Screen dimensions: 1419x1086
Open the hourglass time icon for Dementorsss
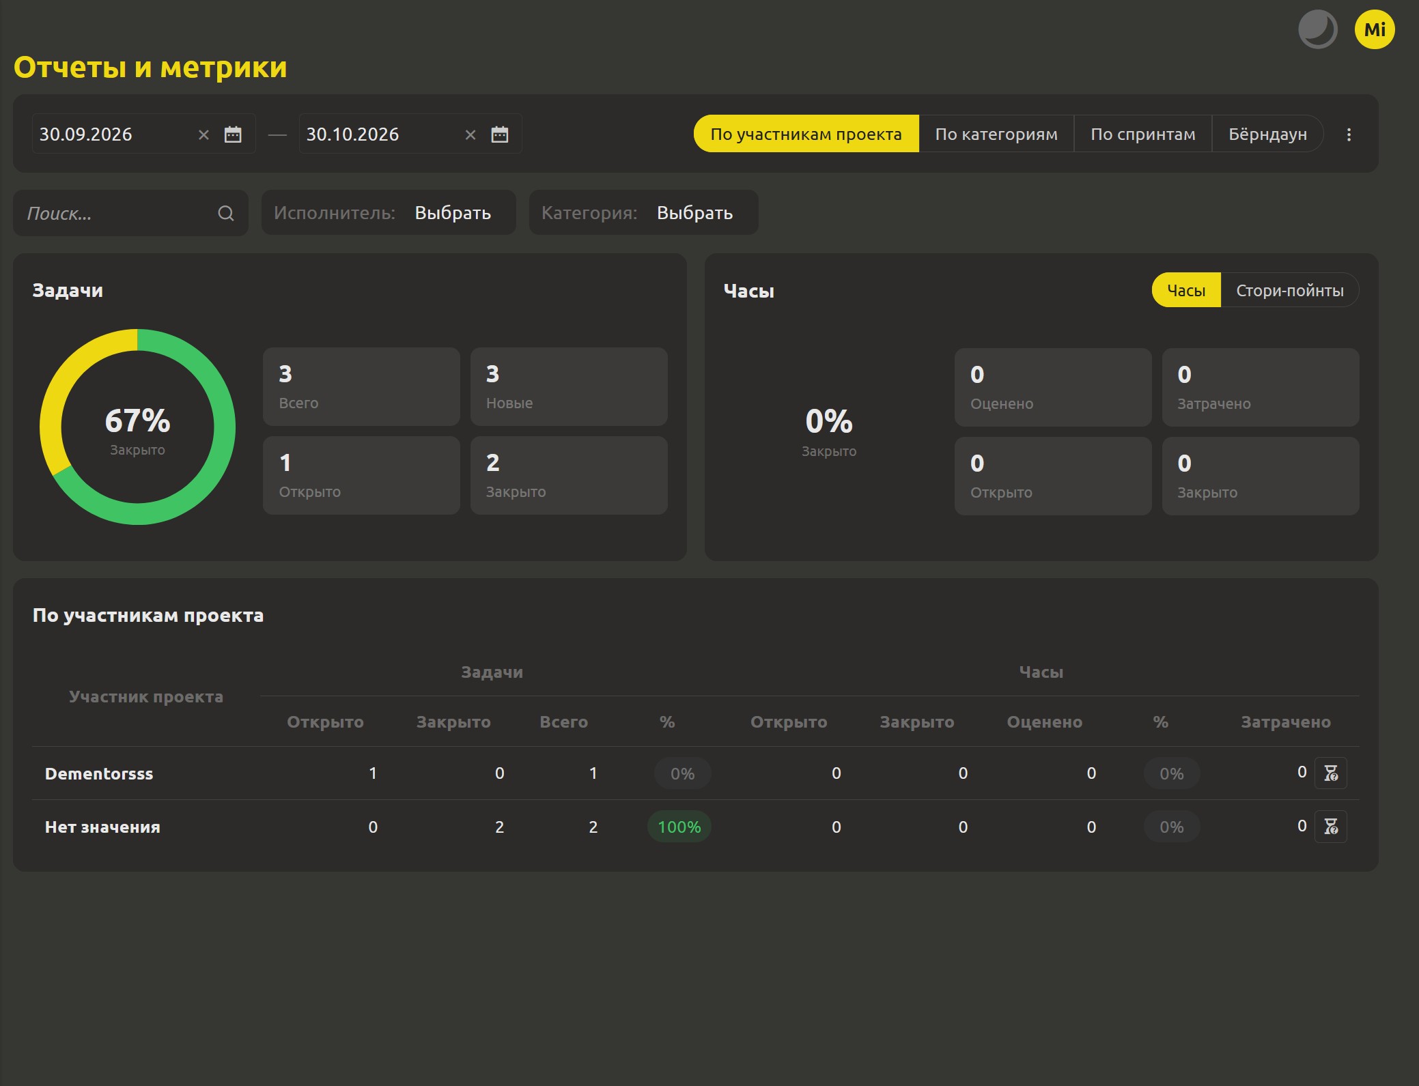[1331, 773]
